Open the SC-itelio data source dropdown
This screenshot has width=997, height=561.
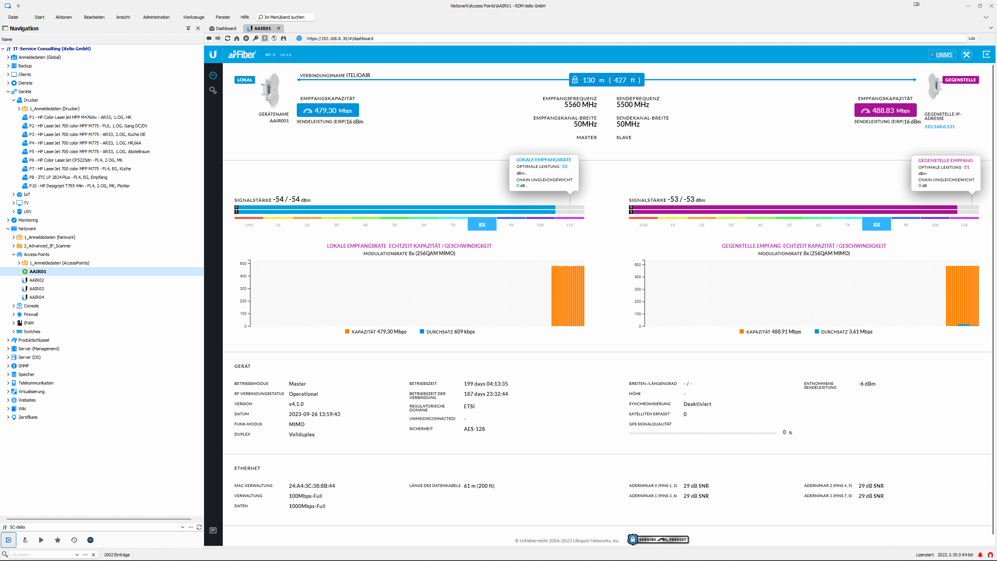182,527
